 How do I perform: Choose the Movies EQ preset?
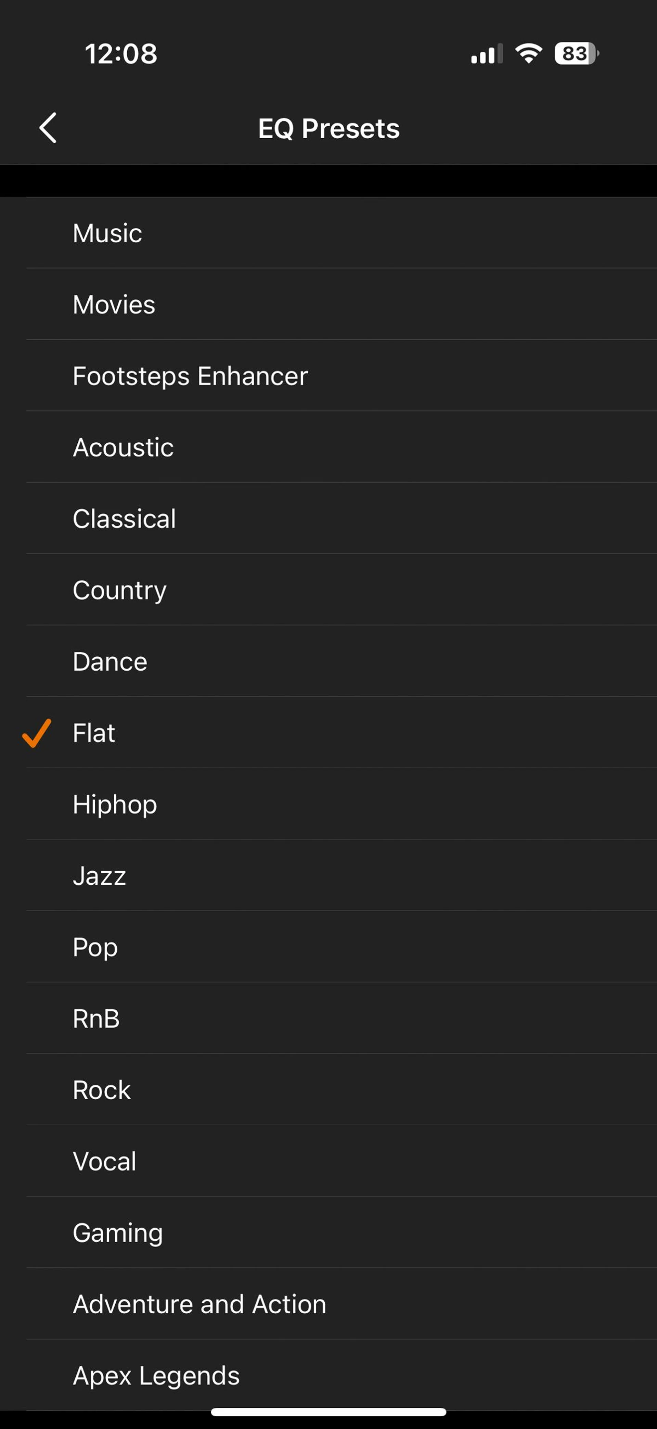point(114,305)
